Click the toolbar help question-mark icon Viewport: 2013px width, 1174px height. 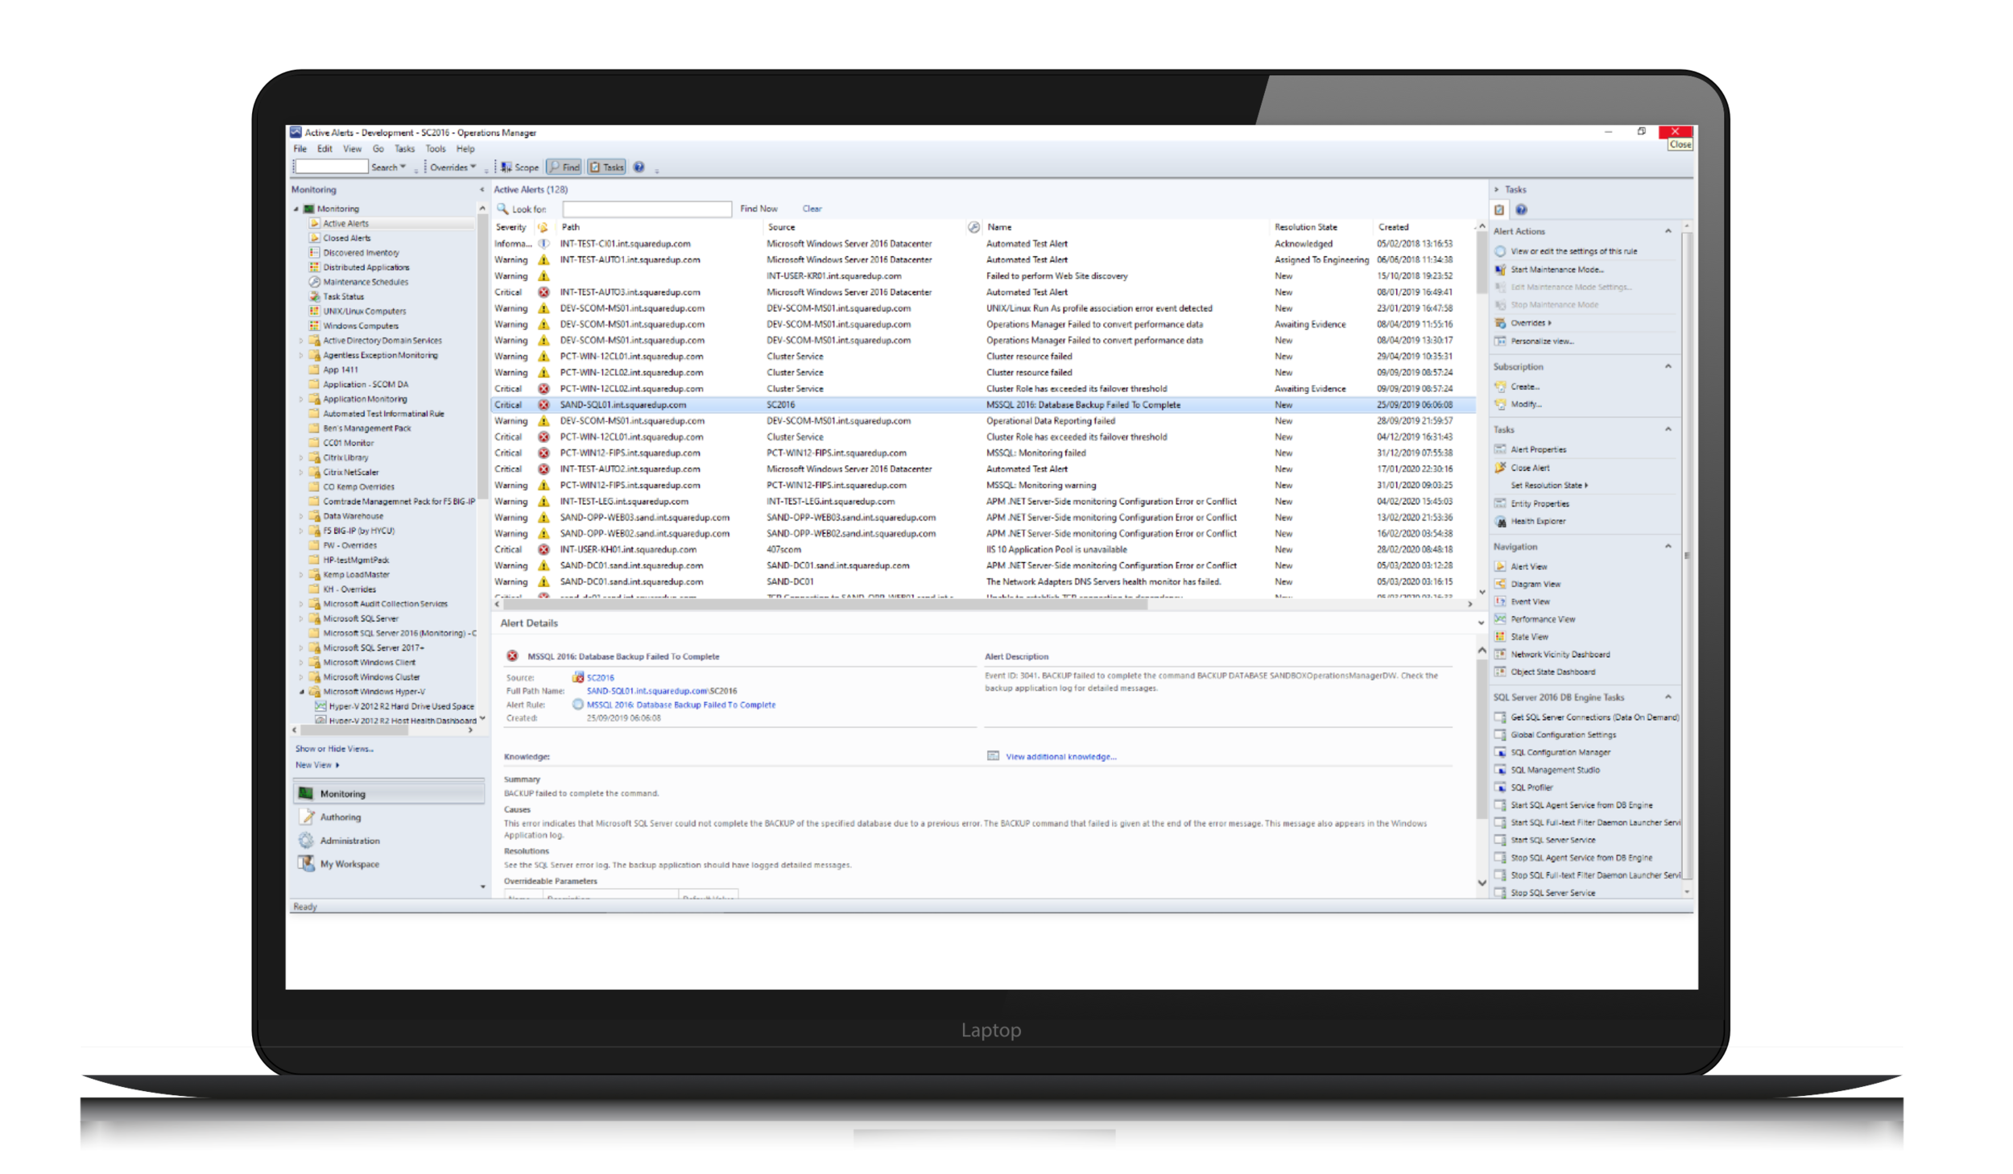click(639, 167)
